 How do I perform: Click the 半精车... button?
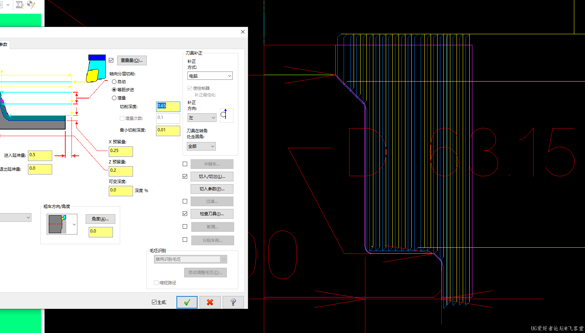point(212,164)
